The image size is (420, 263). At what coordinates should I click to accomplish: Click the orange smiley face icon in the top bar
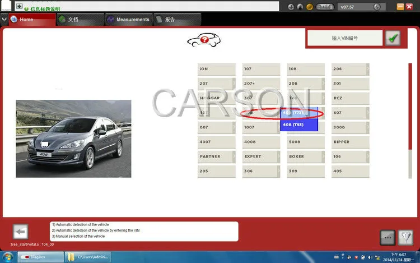[310, 7]
